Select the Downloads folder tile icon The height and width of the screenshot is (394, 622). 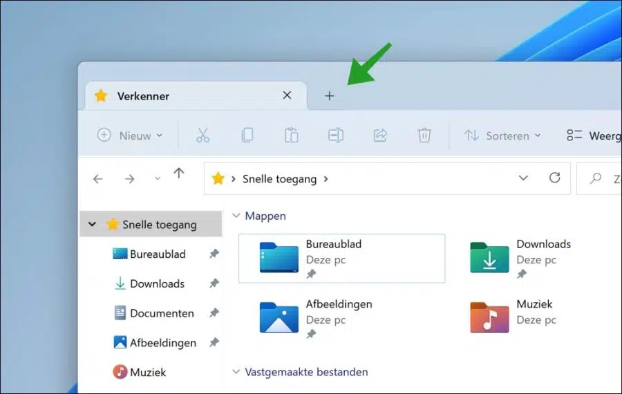[x=489, y=258]
